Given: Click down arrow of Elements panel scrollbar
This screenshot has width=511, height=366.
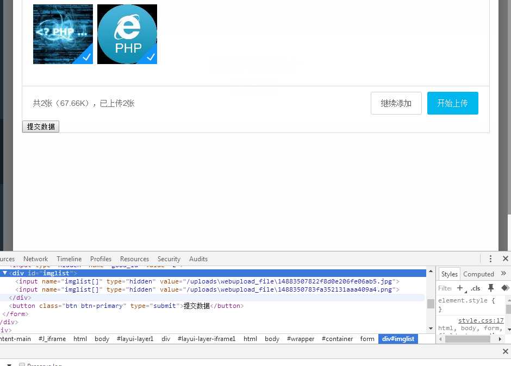Looking at the screenshot, I should (x=431, y=328).
